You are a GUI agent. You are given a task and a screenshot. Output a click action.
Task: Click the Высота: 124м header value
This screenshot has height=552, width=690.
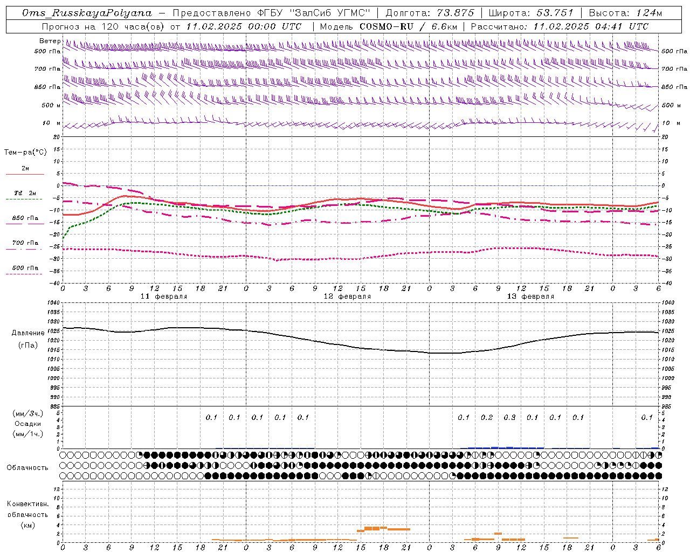point(625,13)
